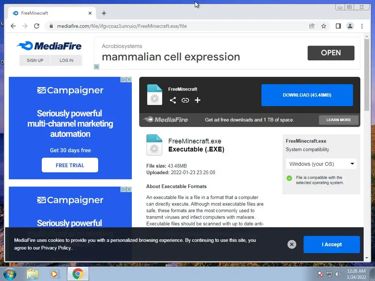Click the file icon in download bar
This screenshot has height=281, width=375.
click(155, 95)
